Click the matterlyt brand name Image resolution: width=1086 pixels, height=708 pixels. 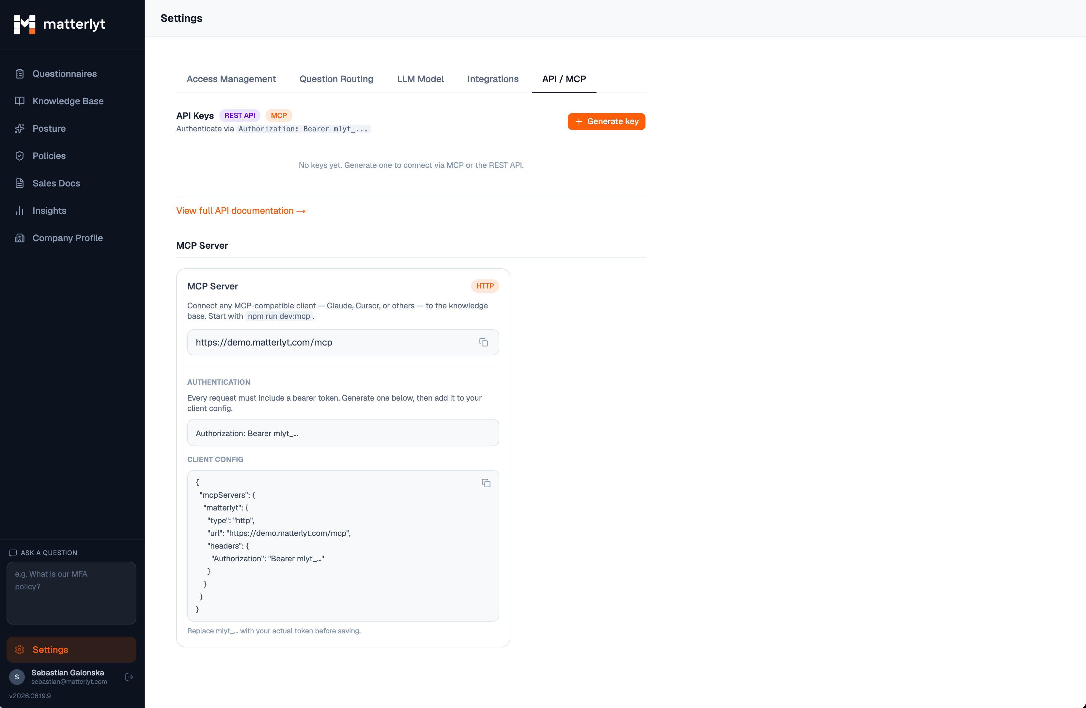tap(74, 24)
